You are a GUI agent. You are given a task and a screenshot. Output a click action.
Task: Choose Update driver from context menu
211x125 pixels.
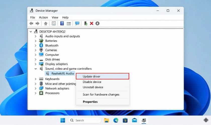(102, 76)
